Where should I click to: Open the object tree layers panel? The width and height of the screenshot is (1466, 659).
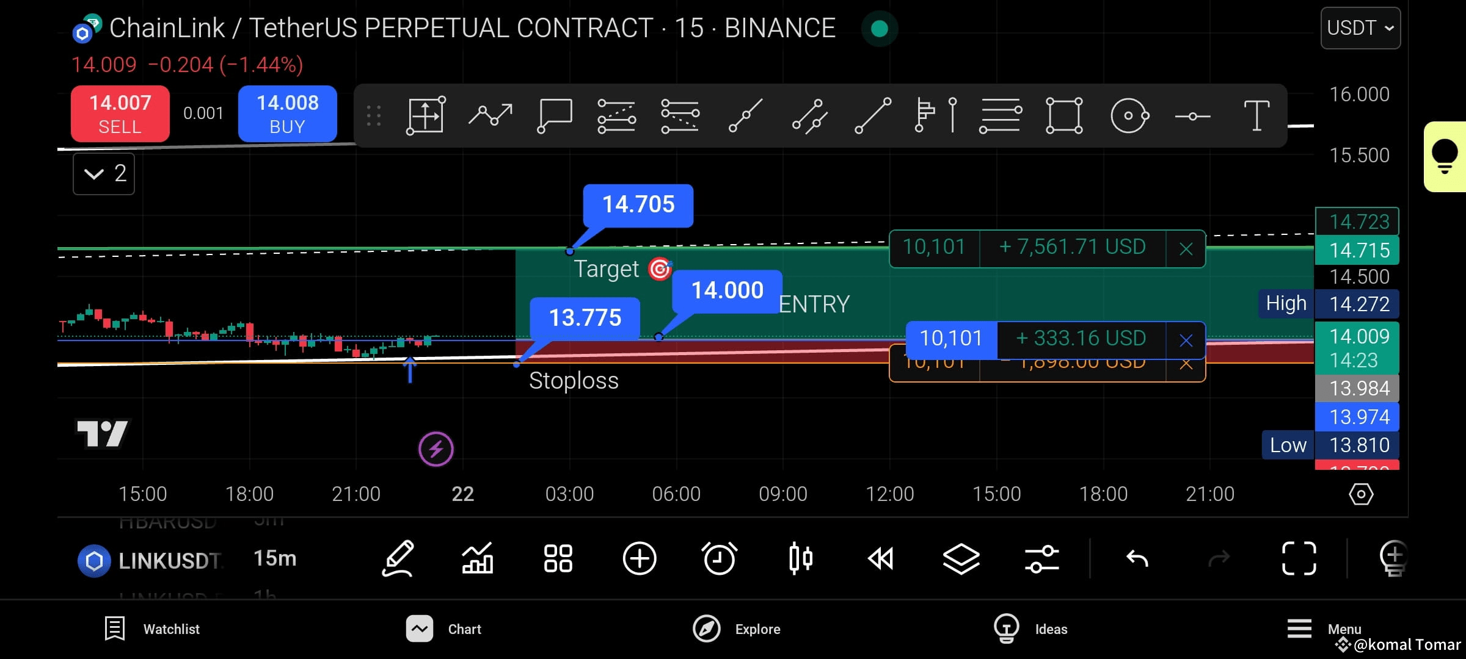961,558
